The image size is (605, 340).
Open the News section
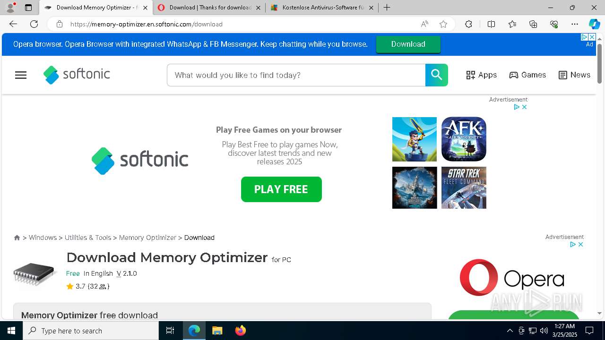coord(574,75)
